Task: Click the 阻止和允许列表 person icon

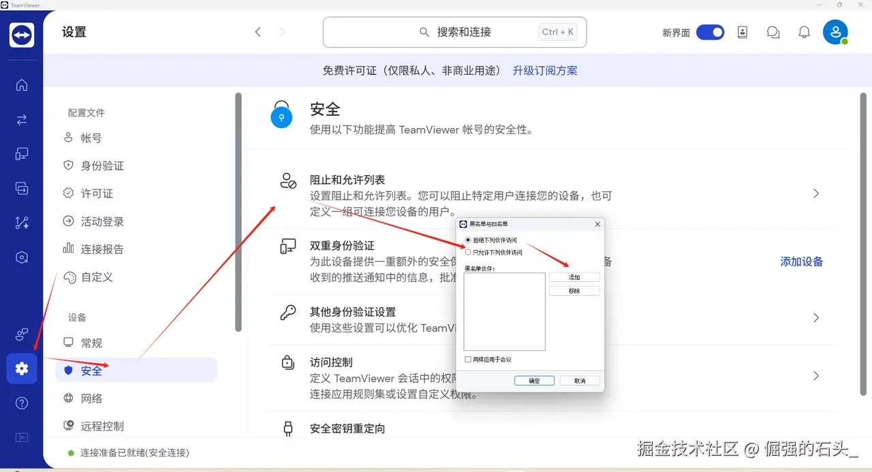Action: (288, 180)
